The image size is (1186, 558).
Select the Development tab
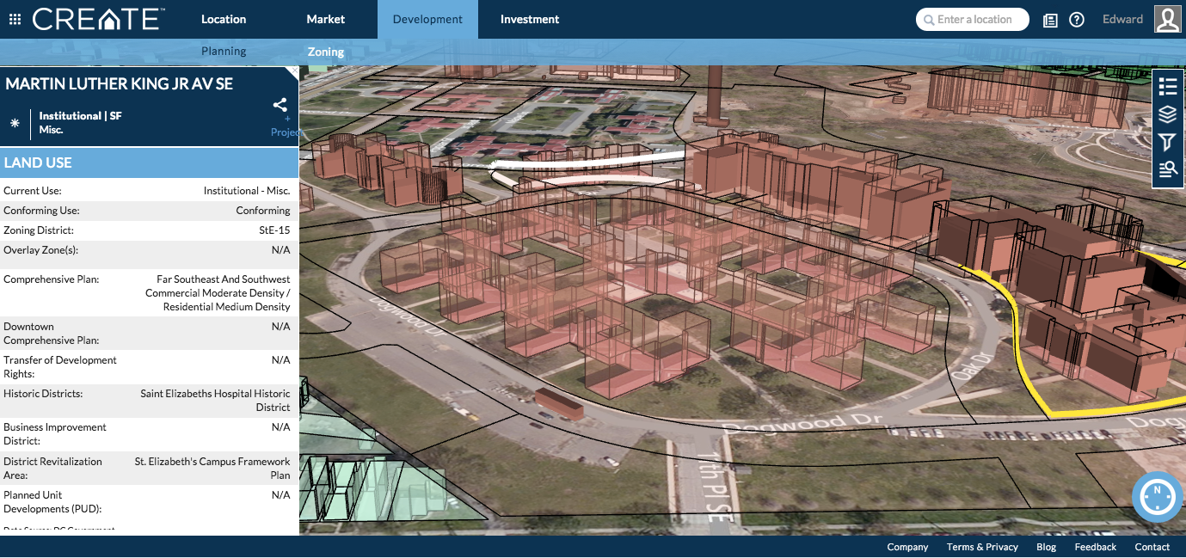[x=427, y=19]
